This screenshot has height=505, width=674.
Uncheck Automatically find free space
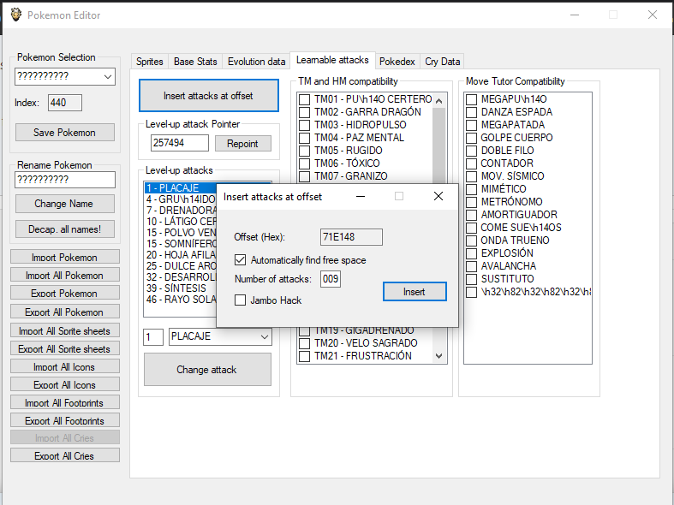tap(241, 259)
